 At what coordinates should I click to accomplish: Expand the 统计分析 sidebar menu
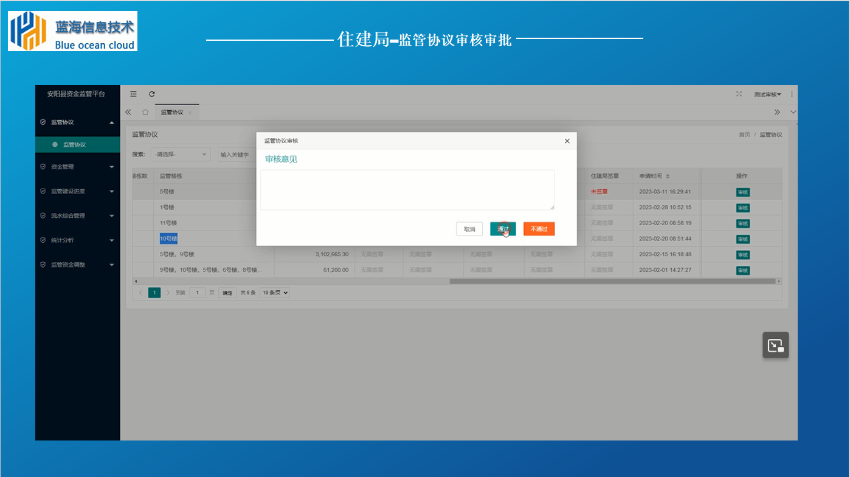(x=77, y=240)
